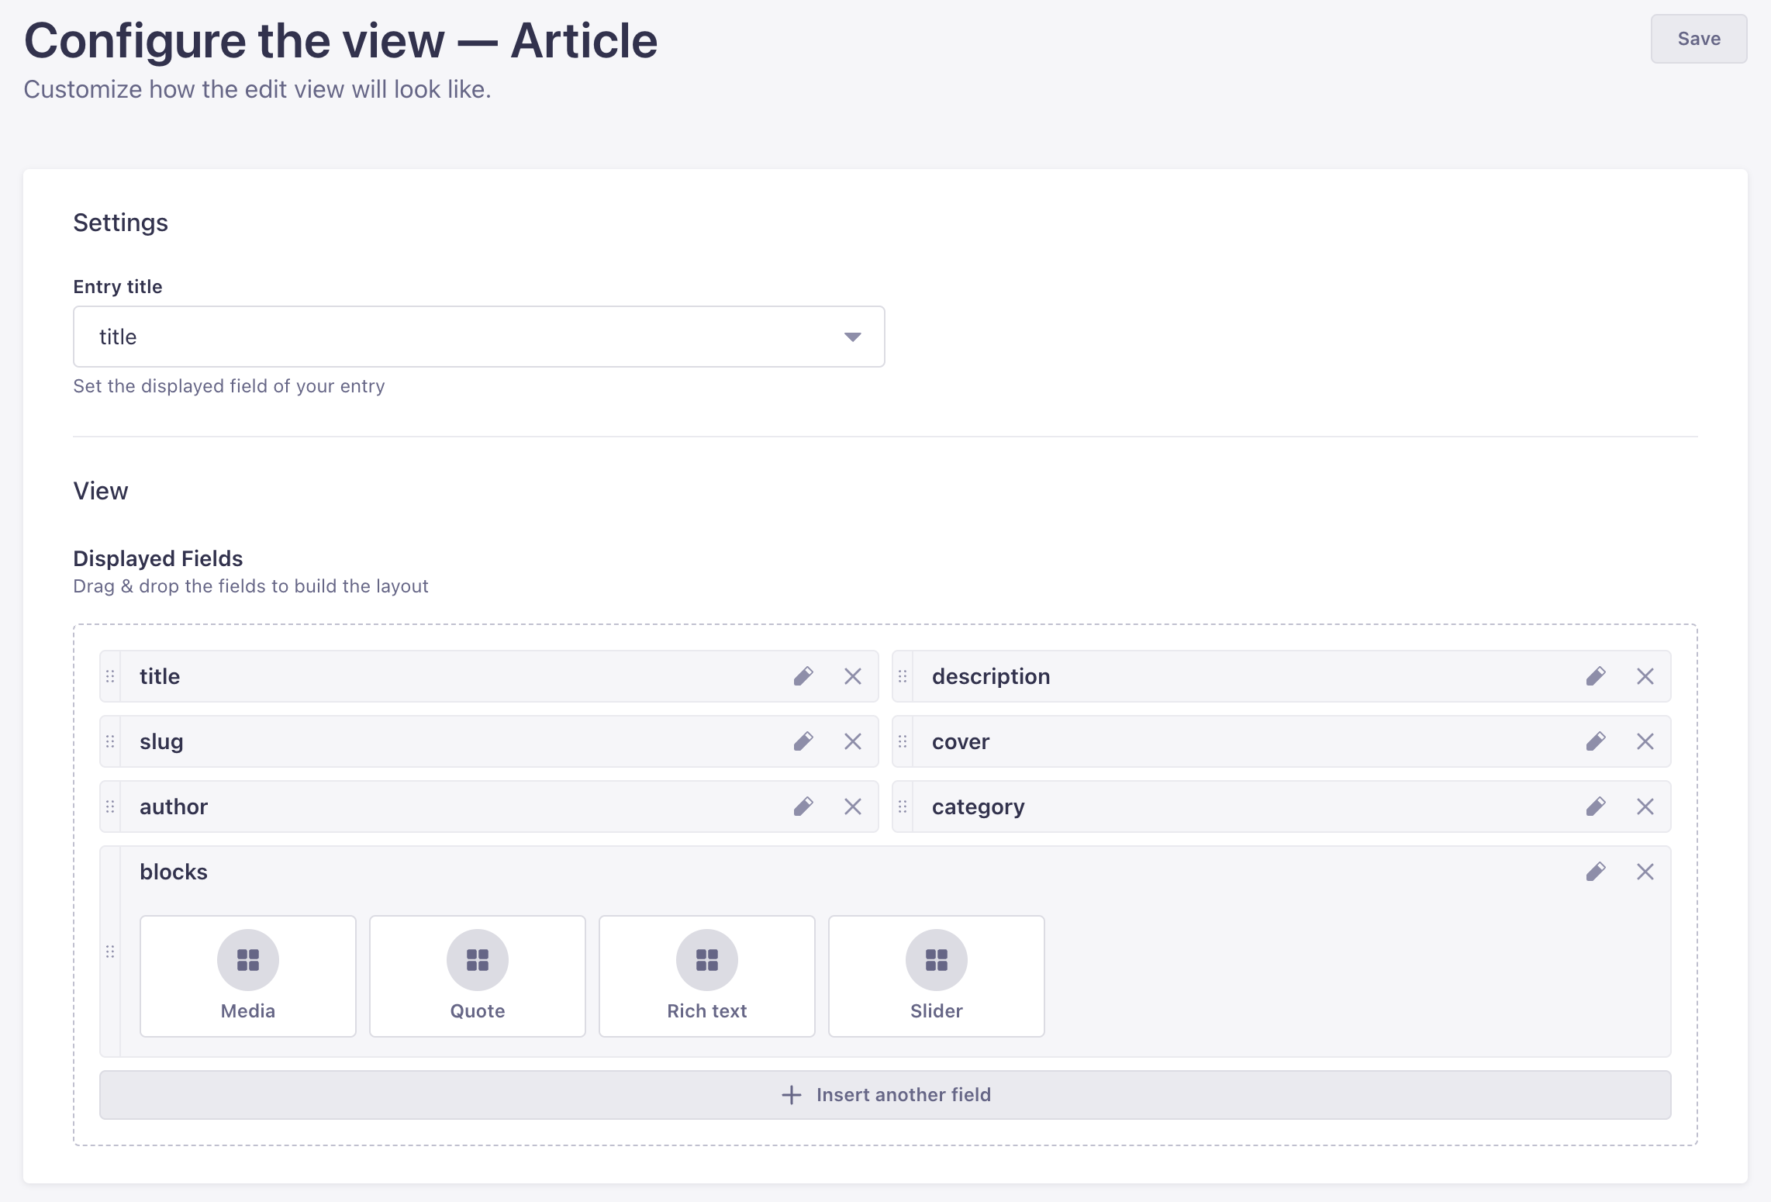Save the view configuration
This screenshot has height=1202, width=1771.
coord(1698,38)
